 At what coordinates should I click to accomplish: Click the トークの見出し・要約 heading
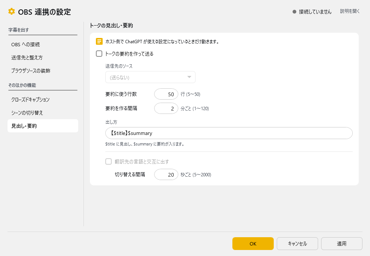tap(111, 26)
